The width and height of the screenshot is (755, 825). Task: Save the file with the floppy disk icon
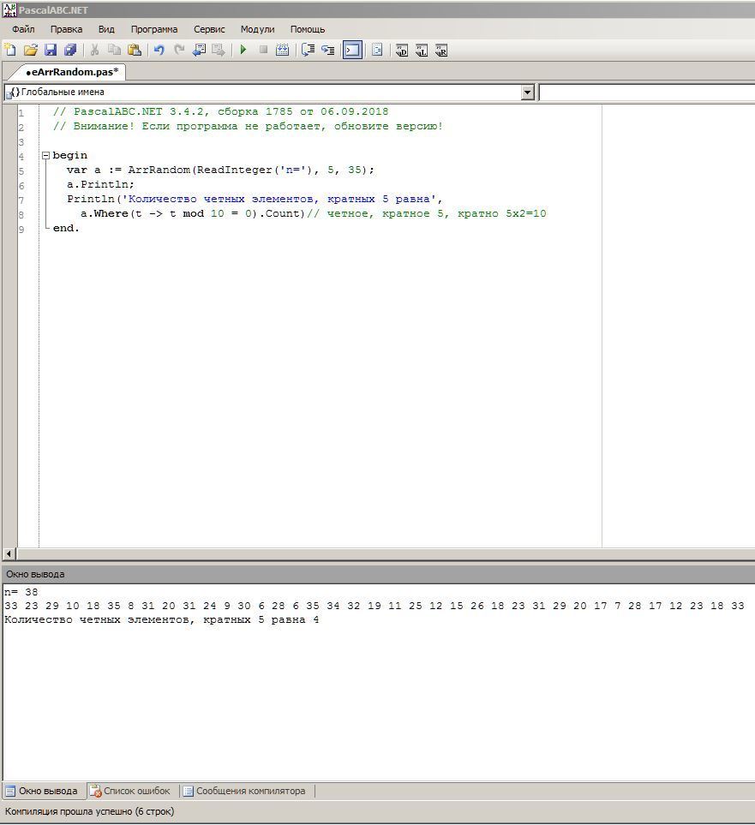pyautogui.click(x=51, y=51)
